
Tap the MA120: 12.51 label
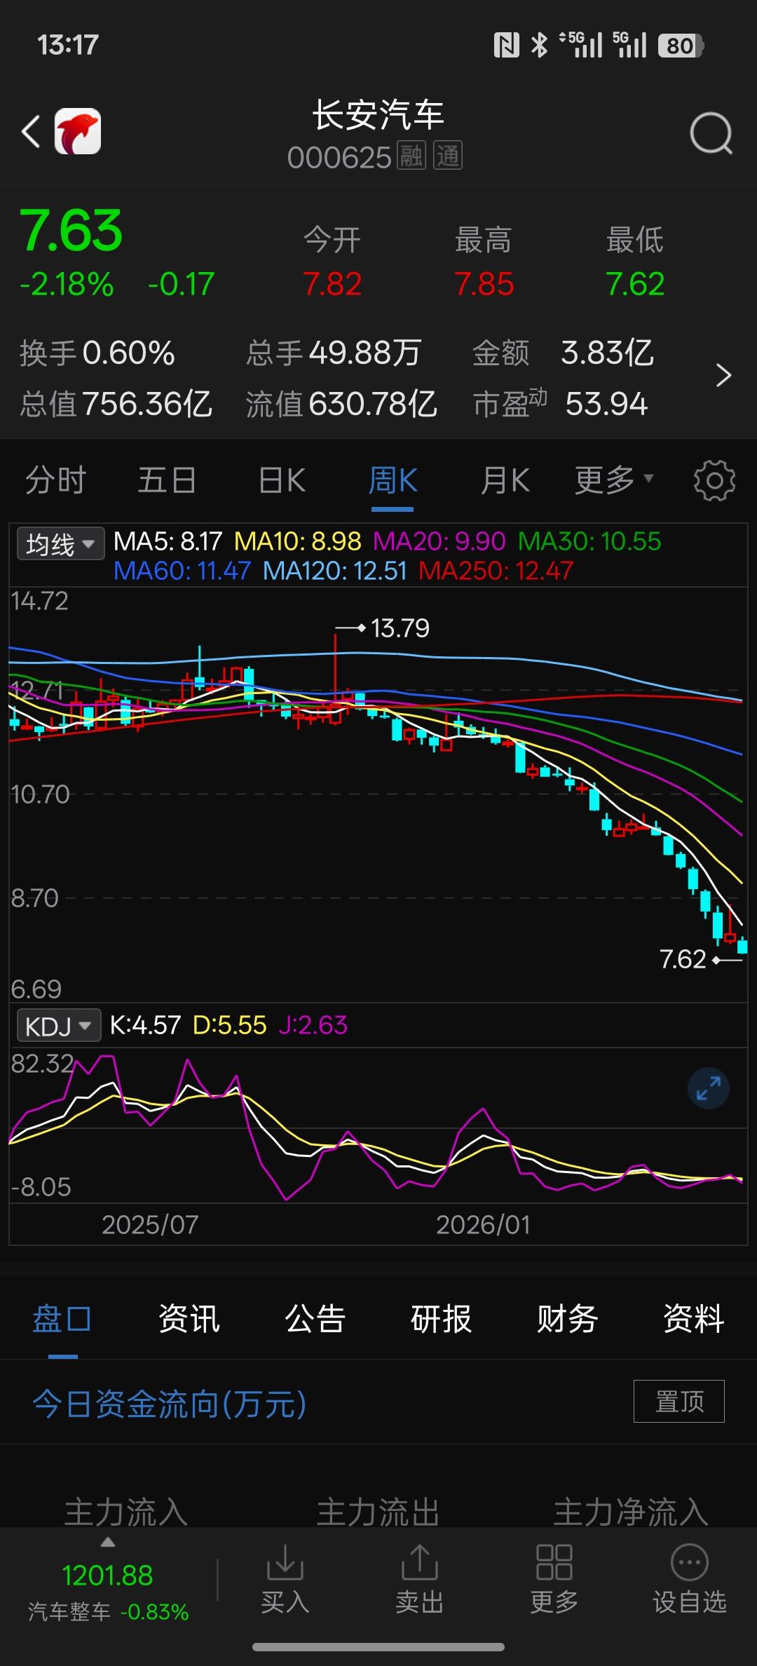[335, 571]
